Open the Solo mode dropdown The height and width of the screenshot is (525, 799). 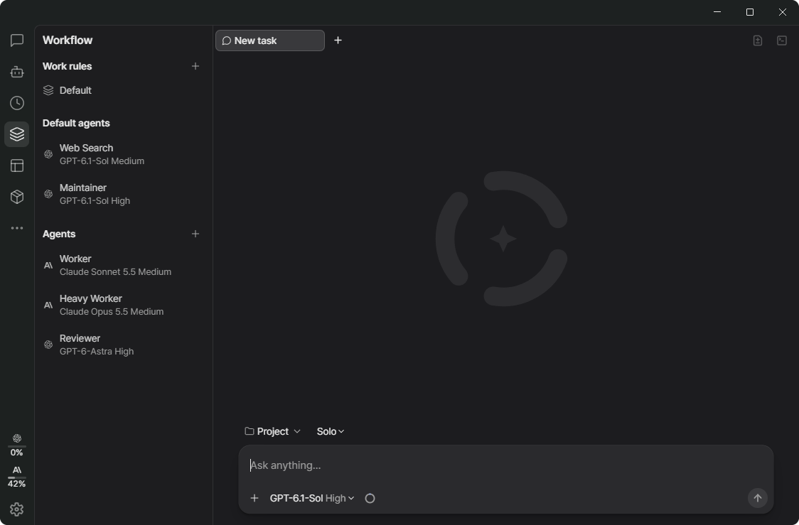coord(331,431)
